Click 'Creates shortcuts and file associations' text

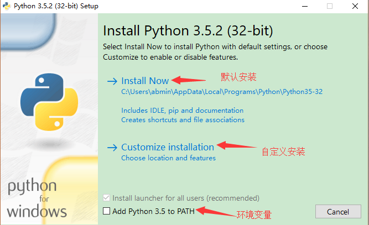click(x=183, y=120)
